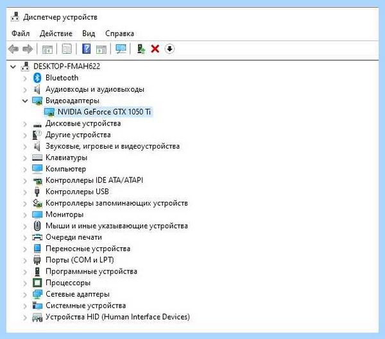Select the Процессоры row

coord(68,283)
